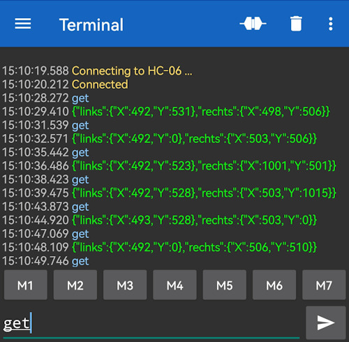Click the first 'get' entry at 15:10:28.272

click(x=45, y=98)
